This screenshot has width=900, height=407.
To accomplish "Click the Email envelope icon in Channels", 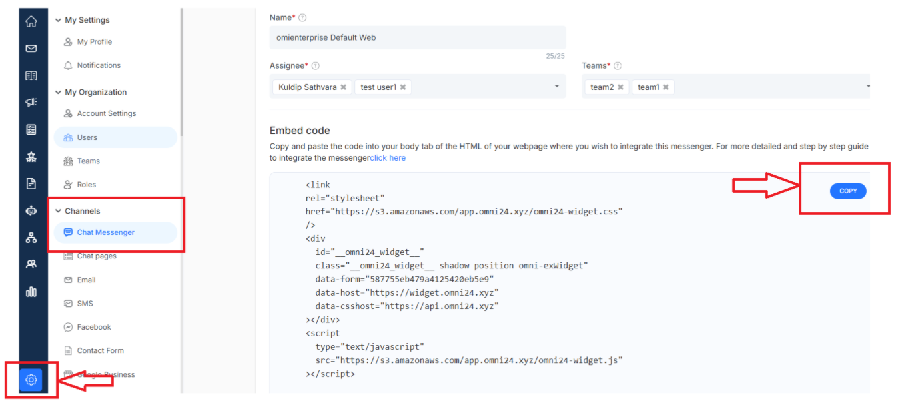I will [x=68, y=280].
